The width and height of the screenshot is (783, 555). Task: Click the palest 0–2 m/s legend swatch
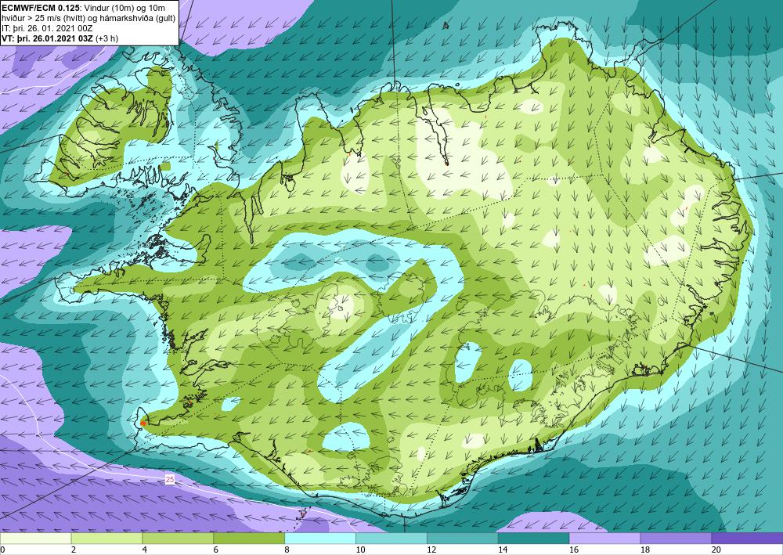click(x=35, y=539)
